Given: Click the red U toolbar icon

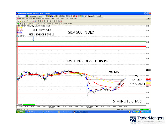Looking at the screenshot, I should (x=61, y=21).
